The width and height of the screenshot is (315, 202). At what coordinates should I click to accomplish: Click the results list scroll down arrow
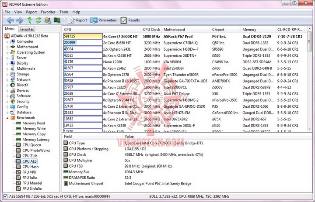point(309,129)
